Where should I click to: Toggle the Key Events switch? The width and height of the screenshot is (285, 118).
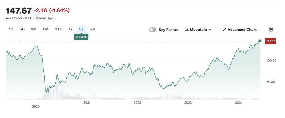click(153, 30)
